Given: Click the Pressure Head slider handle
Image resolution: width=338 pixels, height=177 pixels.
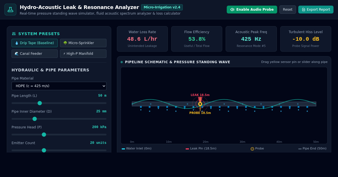Looking at the screenshot, I should click(x=44, y=135).
